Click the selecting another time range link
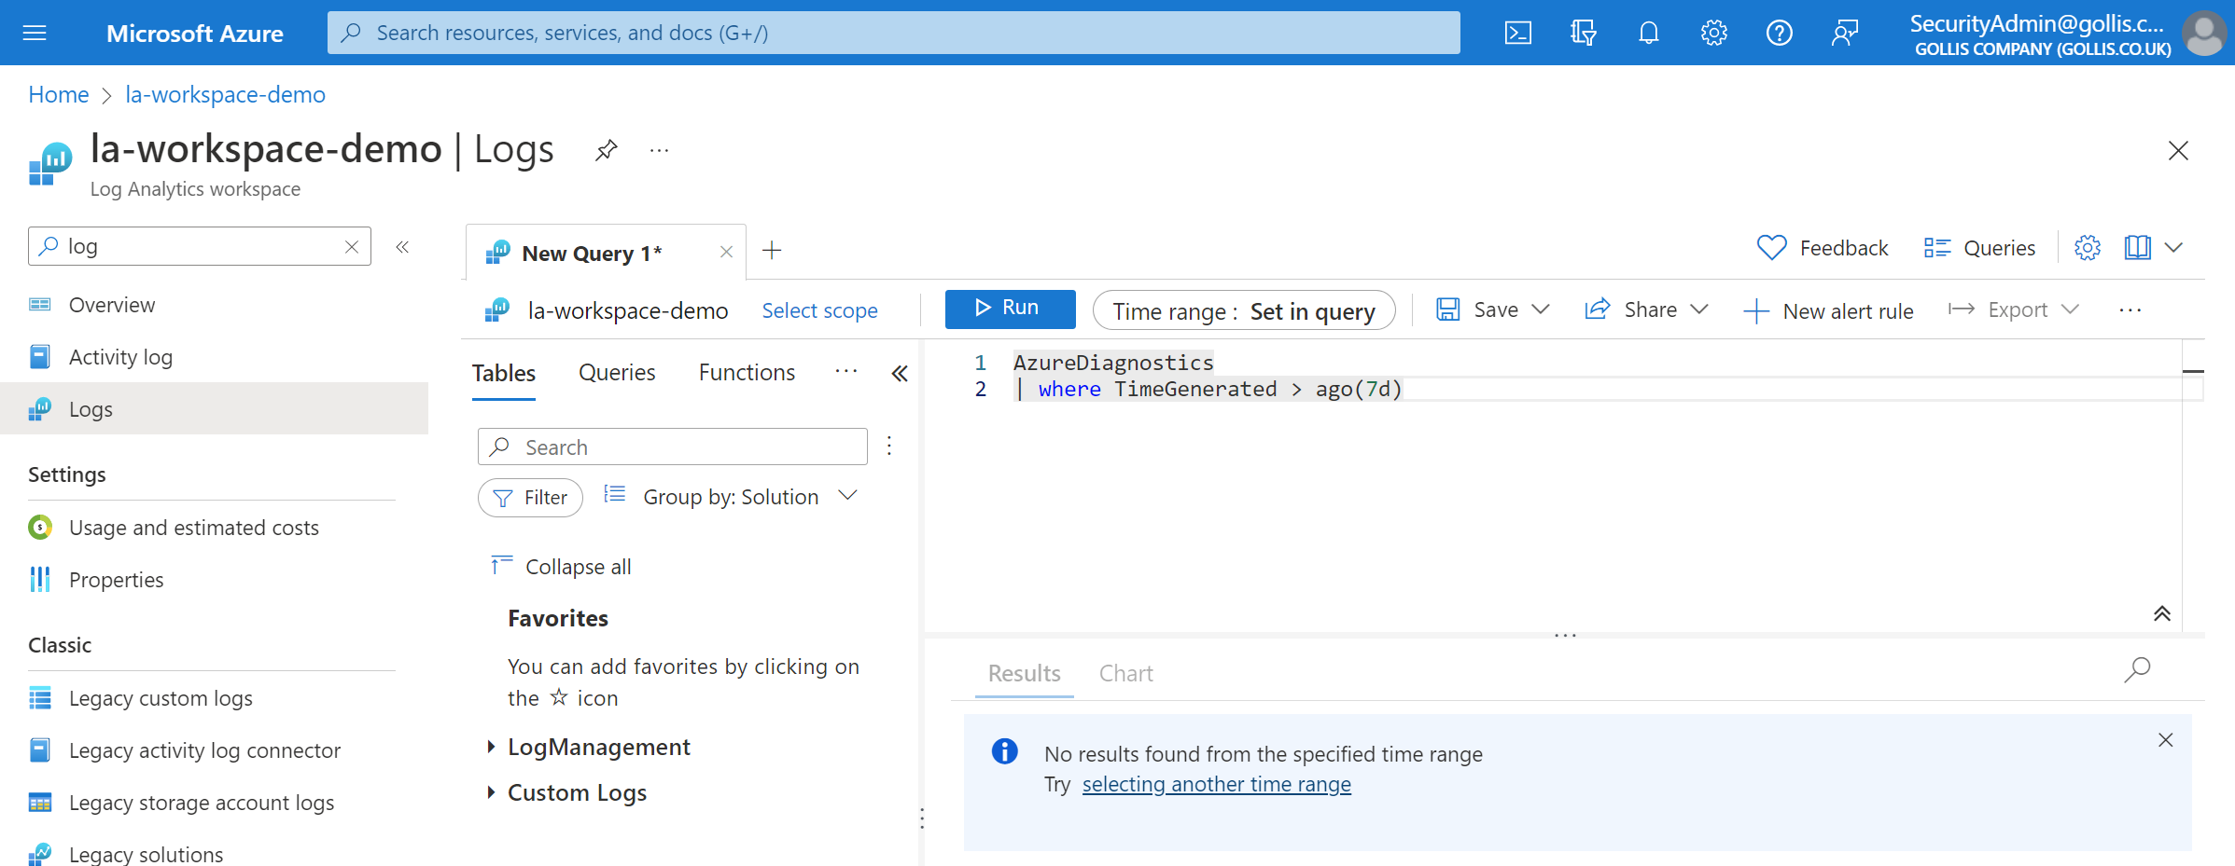The width and height of the screenshot is (2235, 866). point(1216,785)
